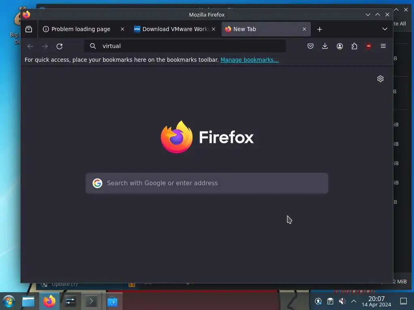The height and width of the screenshot is (310, 414).
Task: Focus Search with Google or enter address box
Action: coord(207,183)
